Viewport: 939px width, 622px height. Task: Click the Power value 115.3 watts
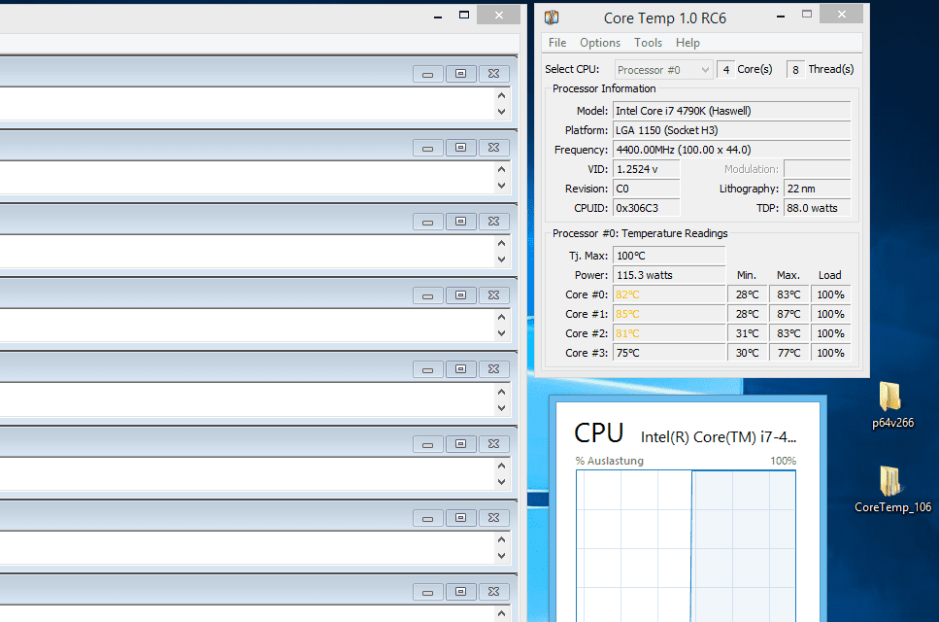[669, 275]
